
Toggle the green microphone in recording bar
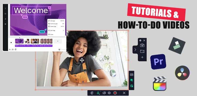pyautogui.click(x=98, y=93)
